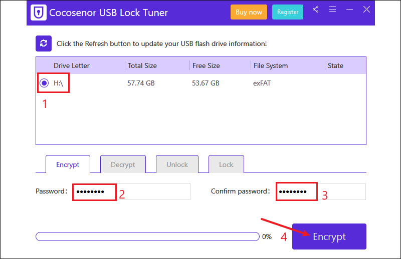This screenshot has height=259, width=401.
Task: Click the File System column header
Action: 271,65
